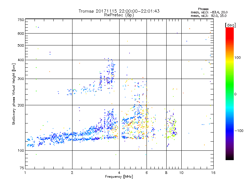Click the y-axis label "75"
251x188 pixels.
tap(22, 168)
